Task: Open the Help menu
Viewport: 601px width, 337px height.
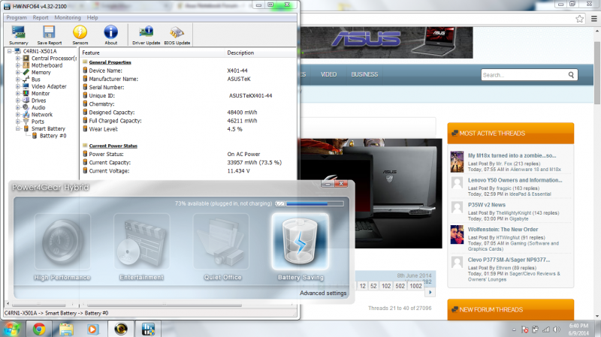Action: point(92,17)
